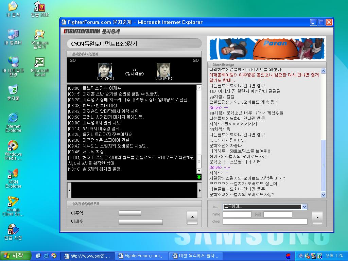Select the 내 컴퓨터 desktop icon
Image resolution: width=348 pixels, height=261 pixels.
click(x=13, y=37)
